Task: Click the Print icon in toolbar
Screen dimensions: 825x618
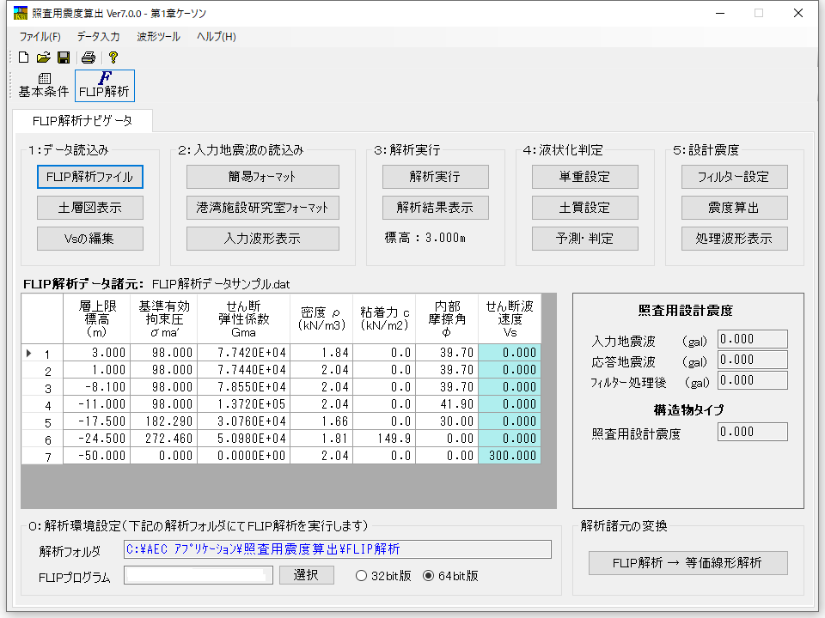Action: (89, 58)
